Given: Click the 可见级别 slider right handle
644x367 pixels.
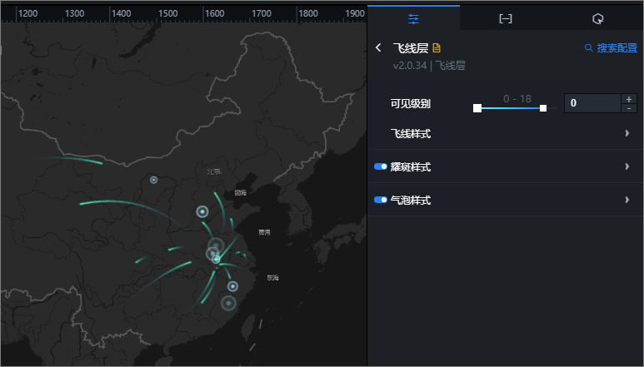Looking at the screenshot, I should coord(543,108).
